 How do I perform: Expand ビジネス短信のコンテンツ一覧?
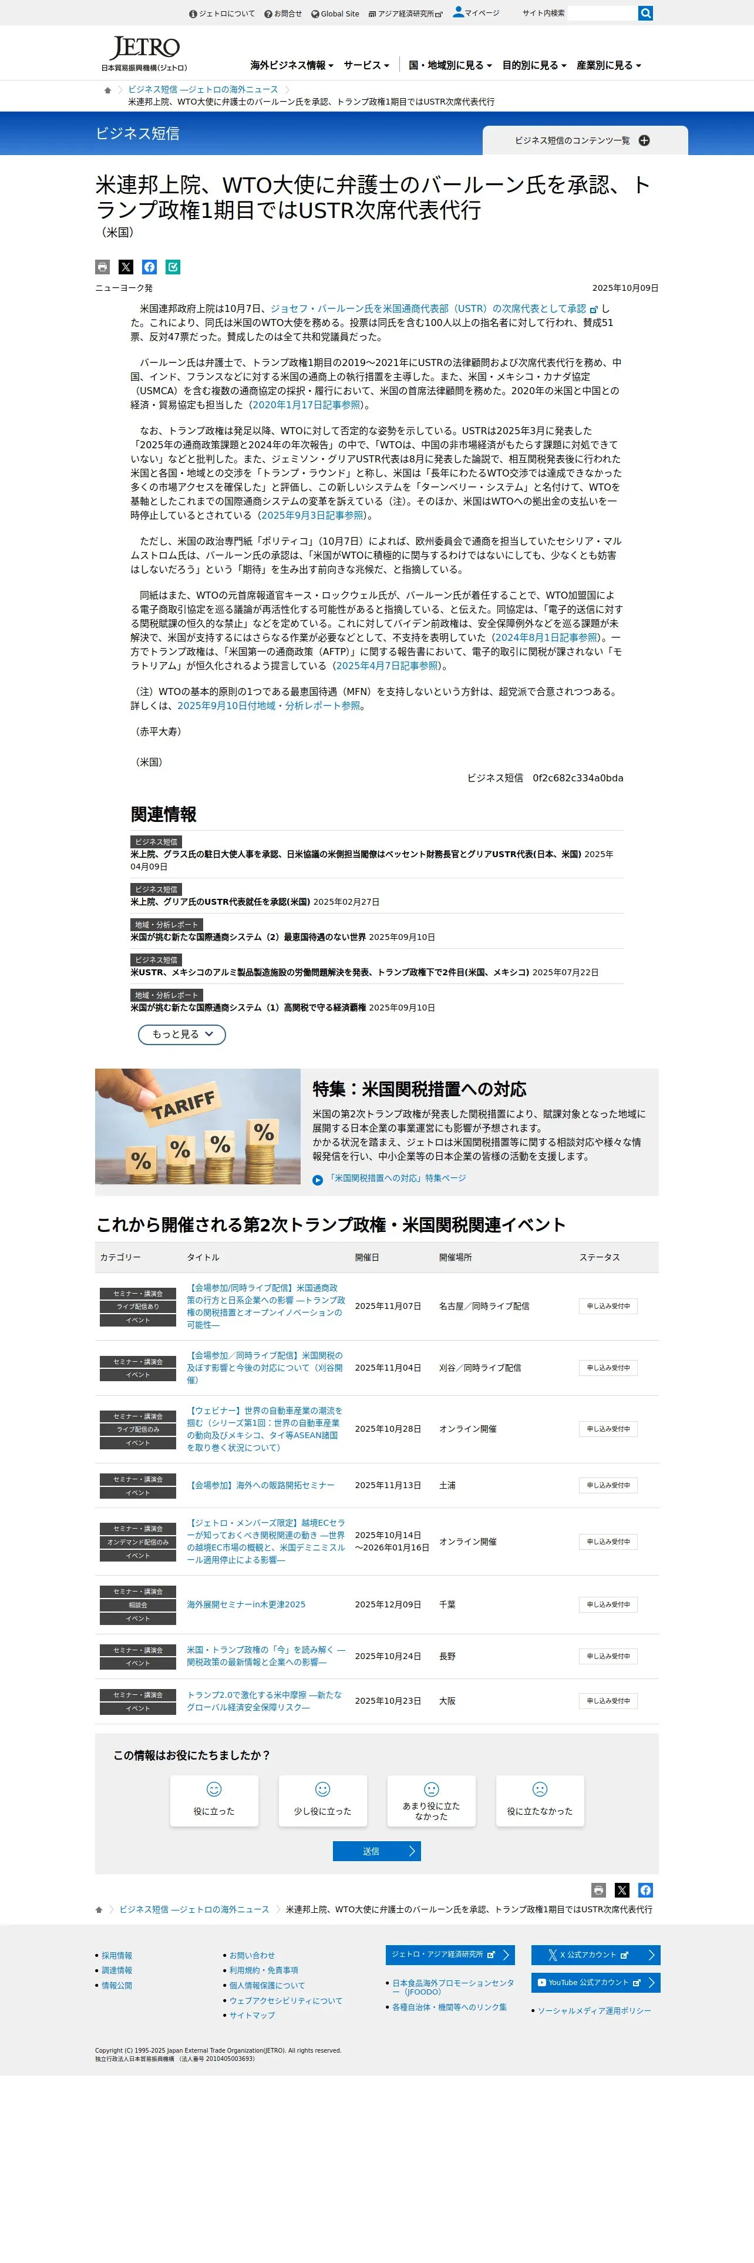pos(585,140)
